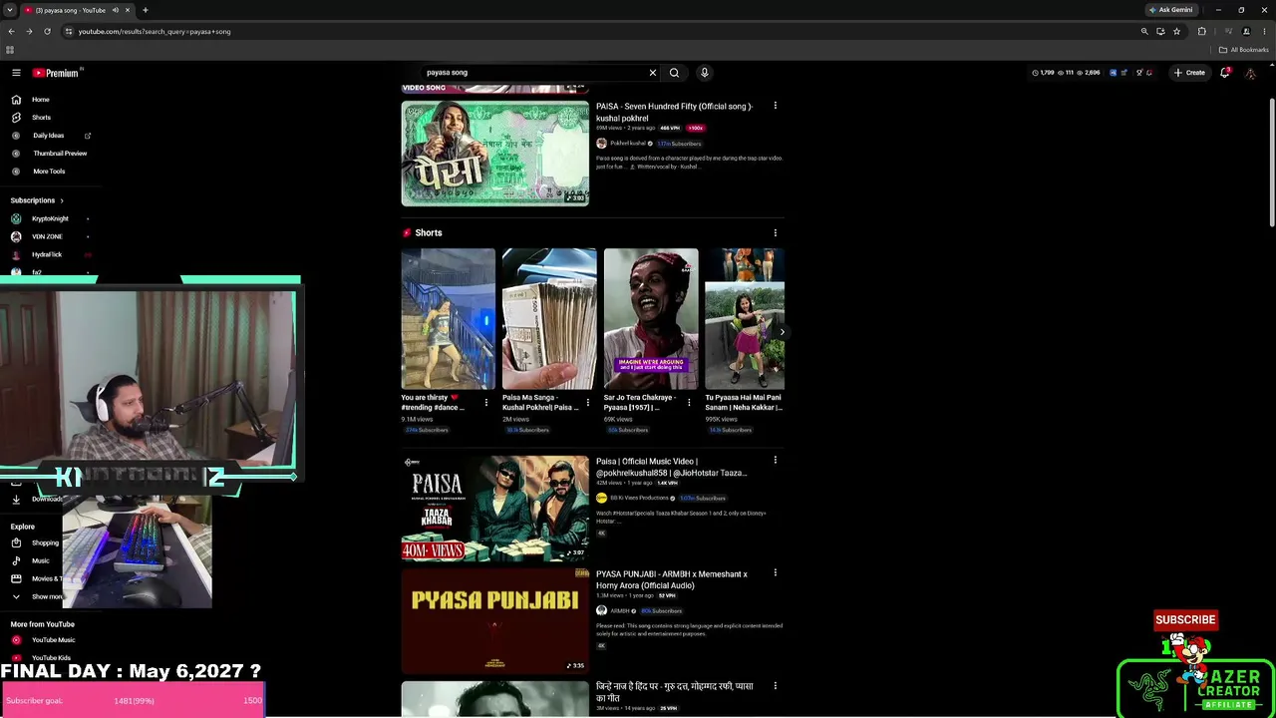Open the PAISA - Seven Hundred Fifty title
The image size is (1276, 718).
point(675,112)
